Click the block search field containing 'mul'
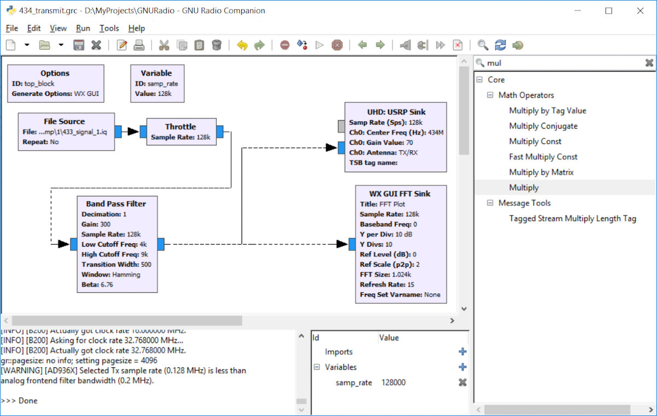 pos(564,63)
